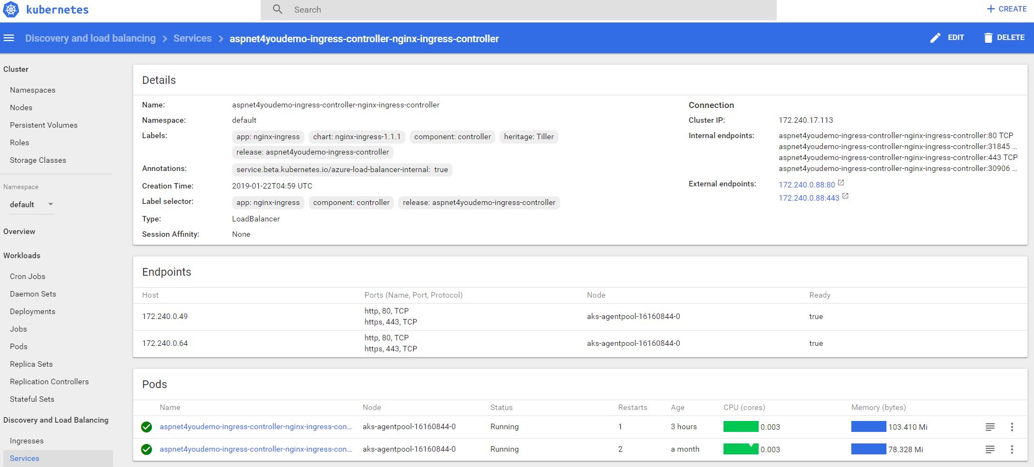Image resolution: width=1034 pixels, height=467 pixels.
Task: Open Stateful Sets in sidebar
Action: tap(32, 399)
